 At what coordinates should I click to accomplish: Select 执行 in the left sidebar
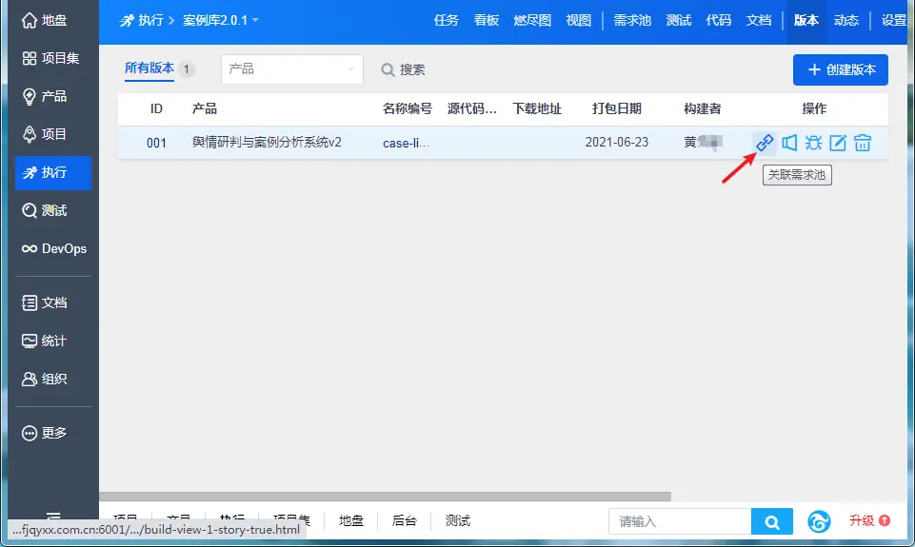tap(53, 172)
